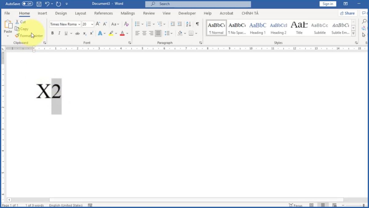Switch to the Layout tab
Screen dimensions: 369x208
click(81, 13)
